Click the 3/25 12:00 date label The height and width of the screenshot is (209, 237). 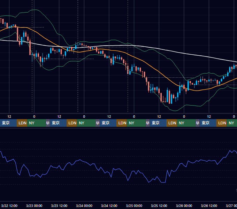point(159,206)
